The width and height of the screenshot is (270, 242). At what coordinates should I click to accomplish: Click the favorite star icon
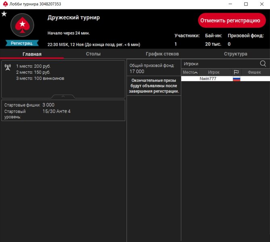pos(4,14)
